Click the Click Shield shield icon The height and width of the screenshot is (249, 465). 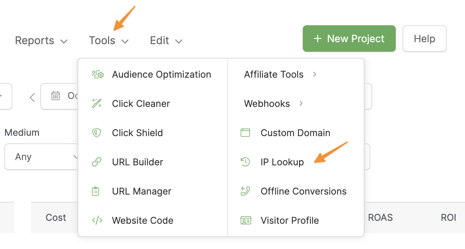point(96,133)
